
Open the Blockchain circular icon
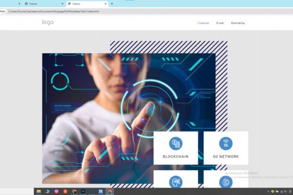175,143
